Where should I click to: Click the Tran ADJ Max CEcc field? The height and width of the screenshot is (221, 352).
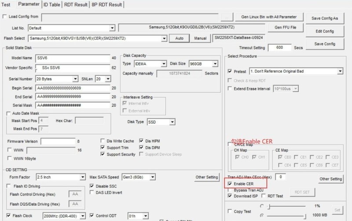pyautogui.click(x=280, y=177)
